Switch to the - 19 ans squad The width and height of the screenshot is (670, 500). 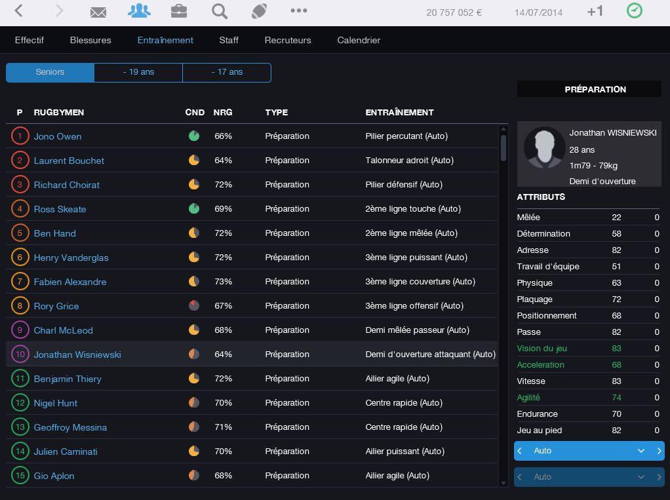tap(138, 72)
